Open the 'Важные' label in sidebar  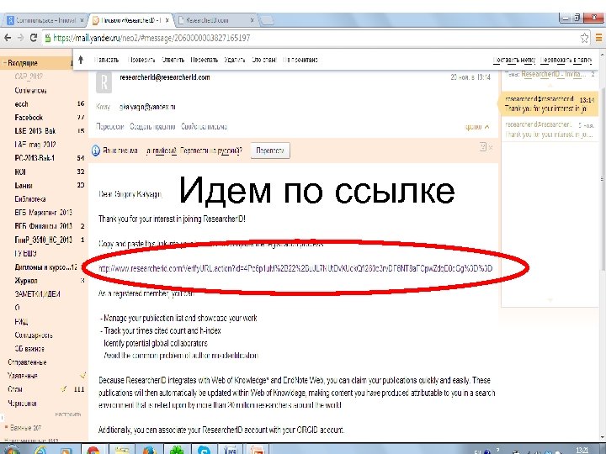pos(25,427)
